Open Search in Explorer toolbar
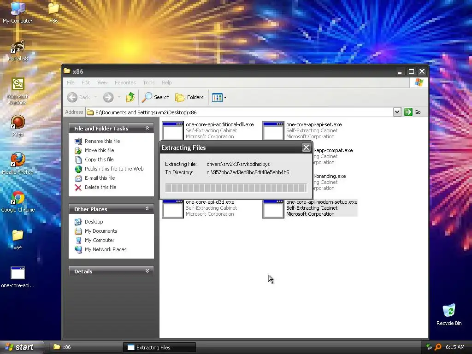The height and width of the screenshot is (354, 472). coord(156,97)
